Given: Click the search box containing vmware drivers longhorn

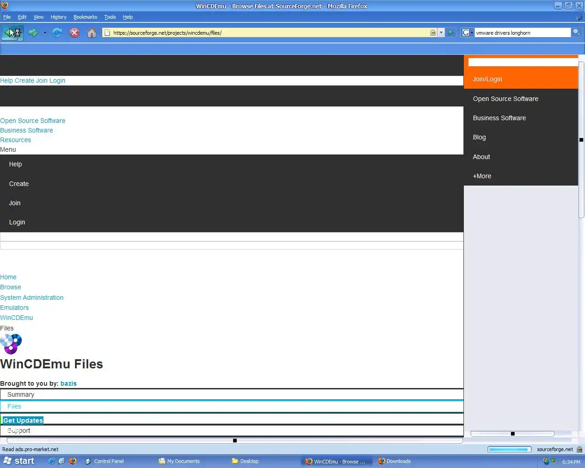Looking at the screenshot, I should coord(522,32).
